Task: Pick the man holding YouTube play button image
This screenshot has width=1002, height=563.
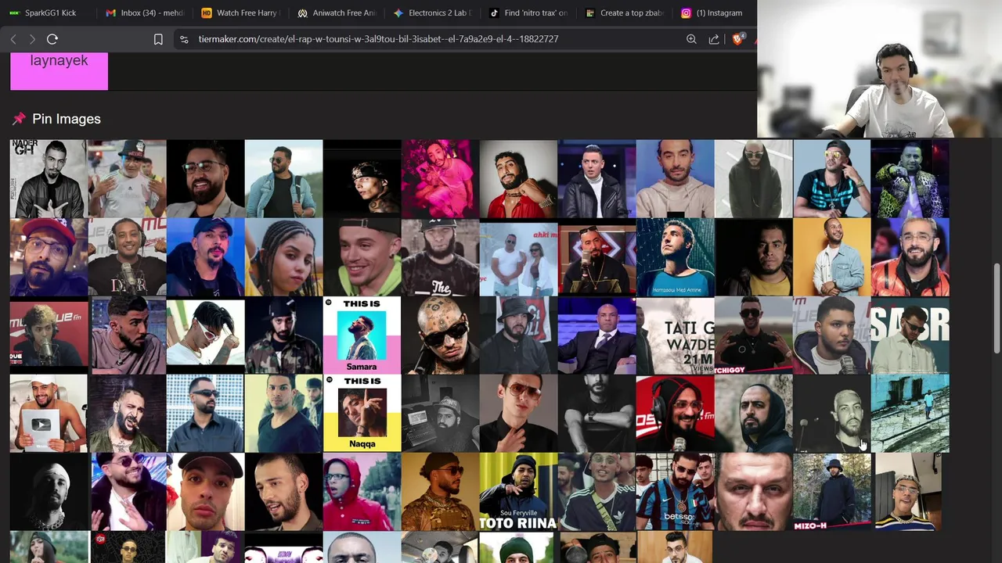Action: (49, 413)
